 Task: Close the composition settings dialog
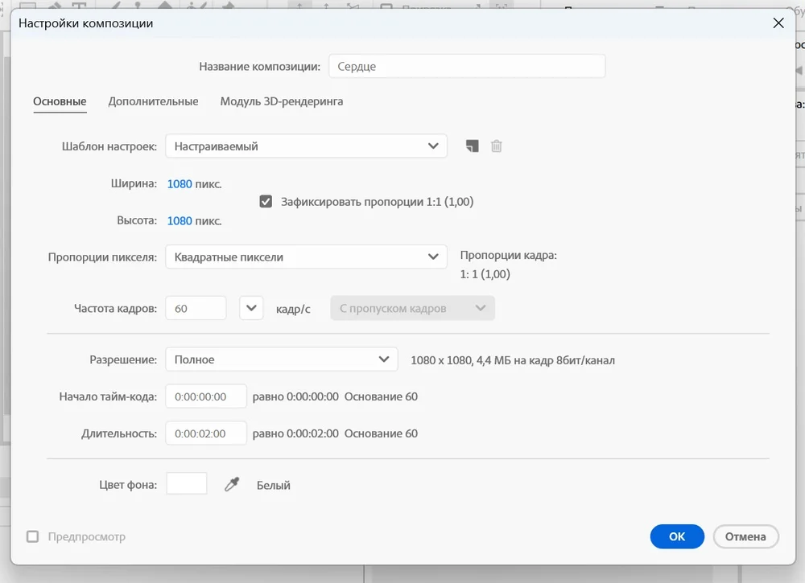778,23
